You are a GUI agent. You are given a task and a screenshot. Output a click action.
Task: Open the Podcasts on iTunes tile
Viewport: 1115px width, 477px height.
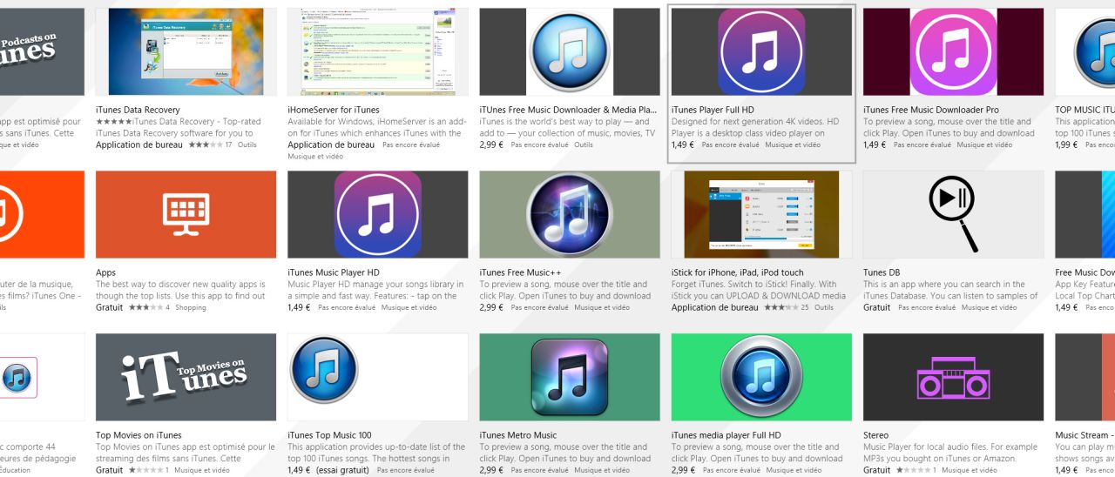click(42, 52)
